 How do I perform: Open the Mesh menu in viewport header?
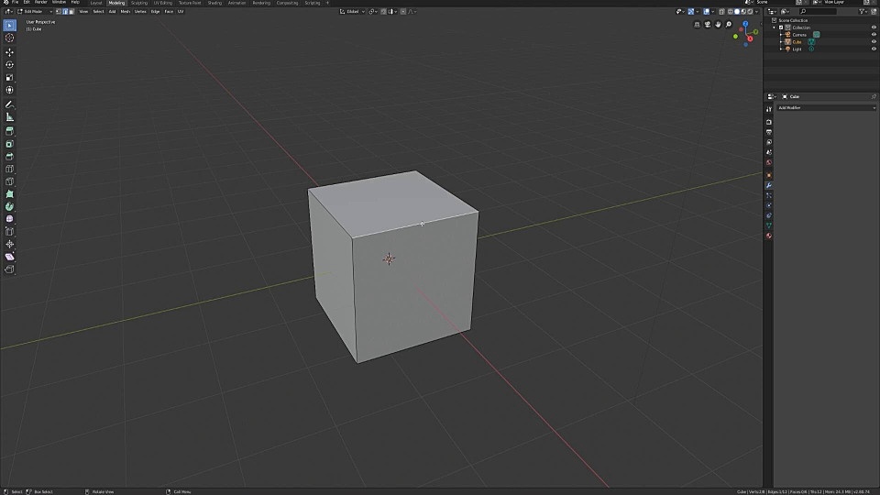pos(126,11)
